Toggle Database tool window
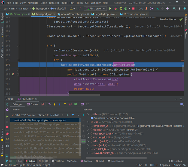 click(186, 19)
